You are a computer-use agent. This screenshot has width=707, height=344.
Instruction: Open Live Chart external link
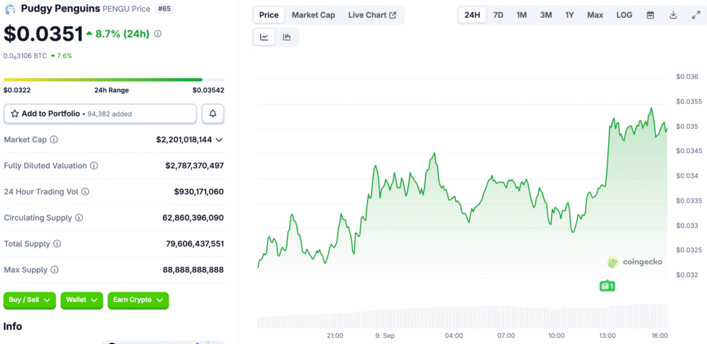pos(372,15)
